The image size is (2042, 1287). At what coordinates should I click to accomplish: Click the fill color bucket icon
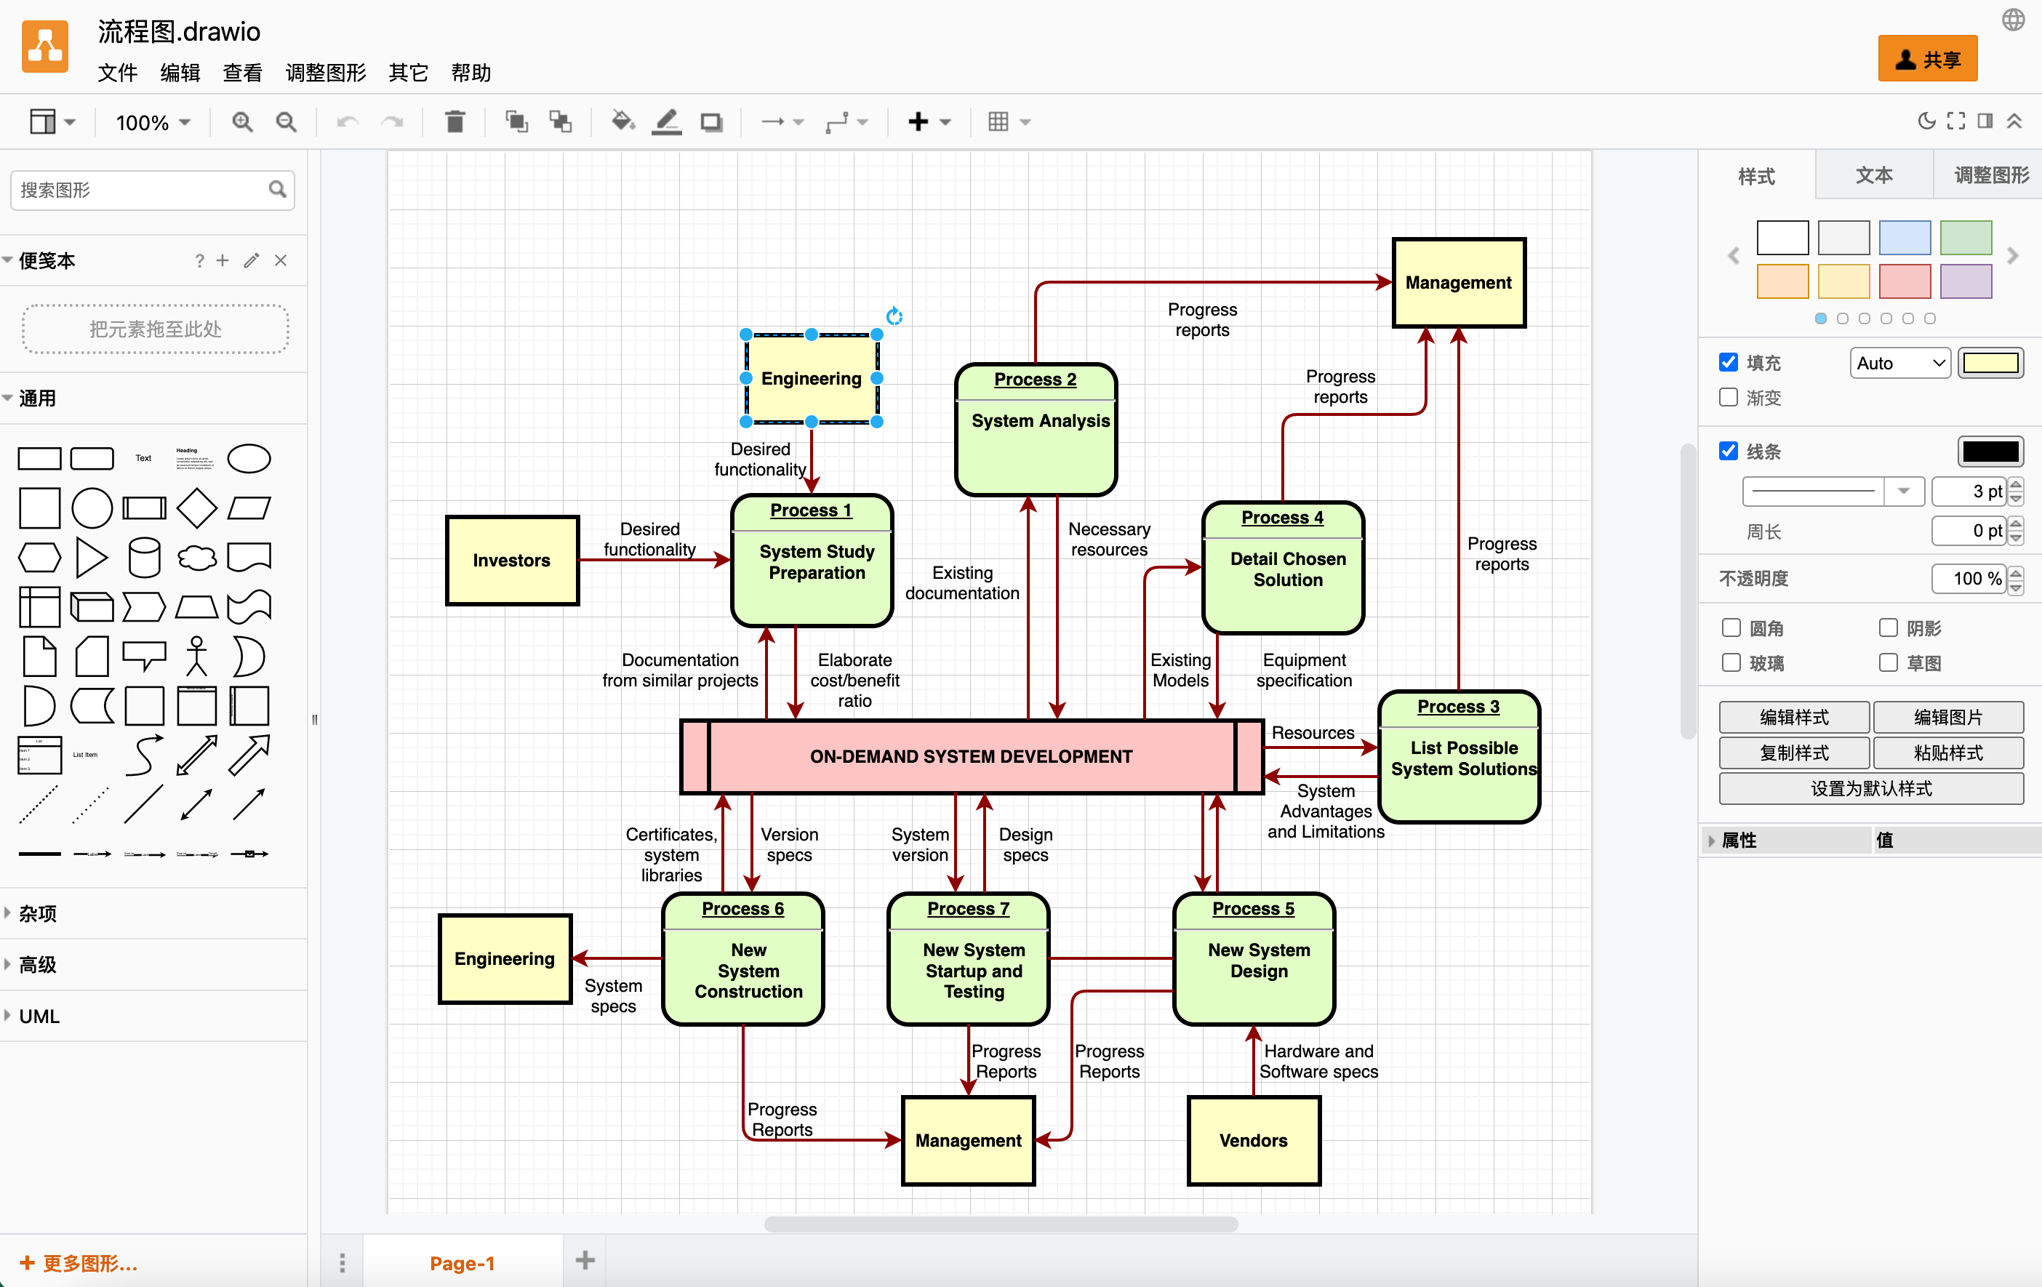[x=622, y=122]
